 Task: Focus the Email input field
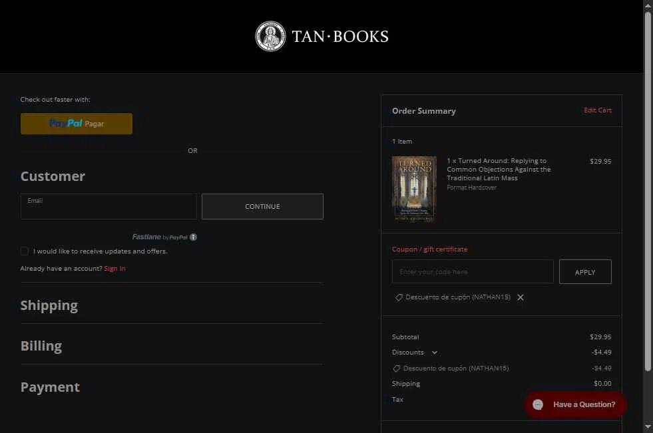click(109, 206)
